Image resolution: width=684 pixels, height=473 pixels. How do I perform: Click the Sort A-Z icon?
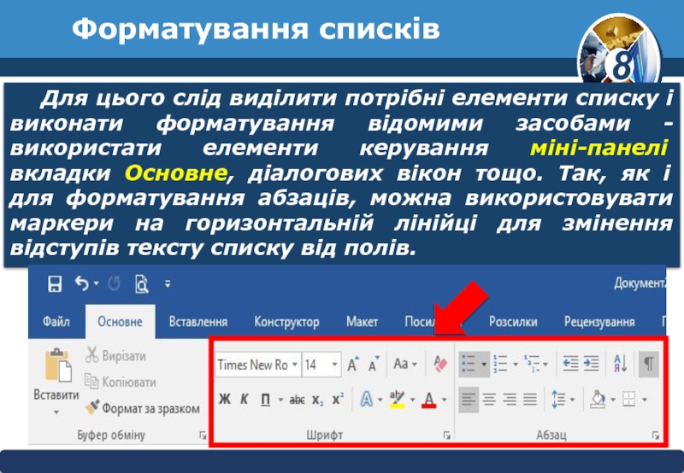click(621, 365)
